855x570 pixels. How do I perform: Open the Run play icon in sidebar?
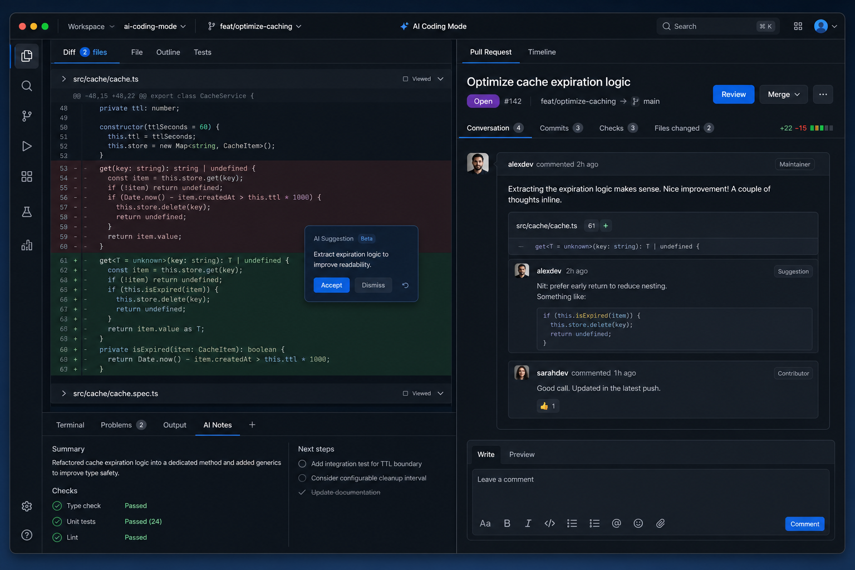pyautogui.click(x=27, y=146)
